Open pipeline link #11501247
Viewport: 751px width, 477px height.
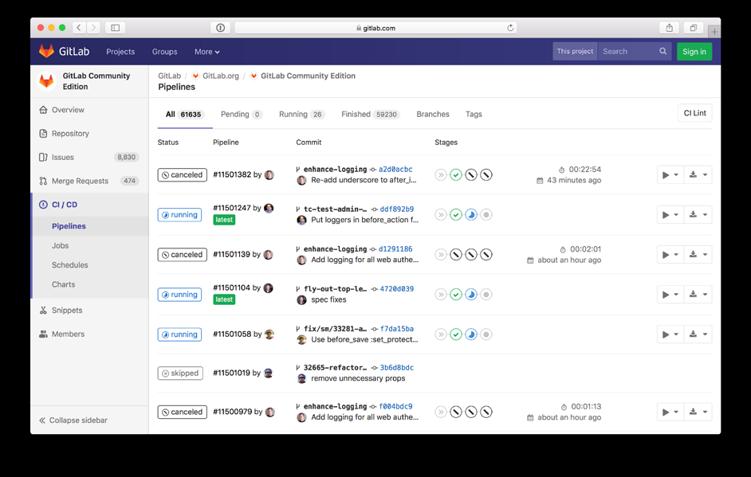click(232, 208)
